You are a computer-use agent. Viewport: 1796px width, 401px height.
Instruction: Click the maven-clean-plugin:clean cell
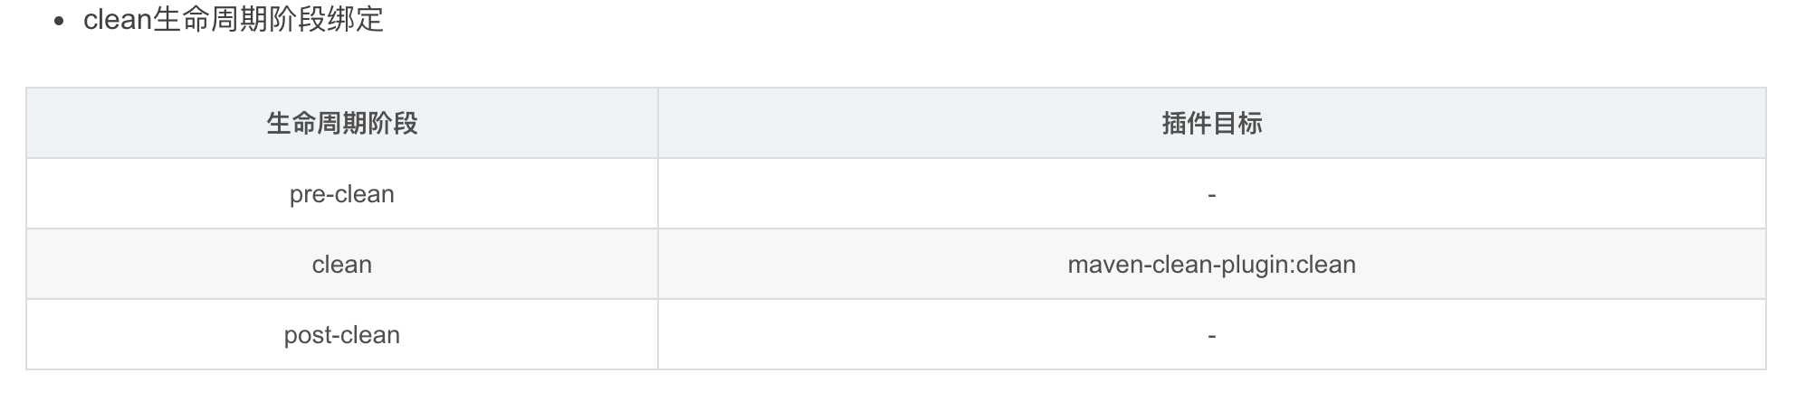1212,265
